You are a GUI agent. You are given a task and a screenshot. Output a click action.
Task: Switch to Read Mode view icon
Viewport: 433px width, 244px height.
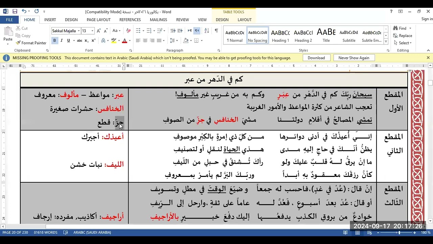click(345, 232)
